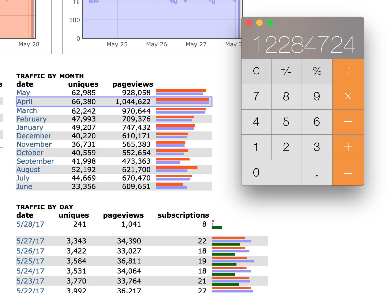Click calculator digit 2
Viewport: 387px width, 293px height.
click(287, 147)
